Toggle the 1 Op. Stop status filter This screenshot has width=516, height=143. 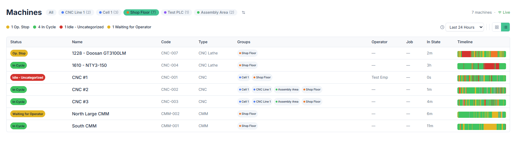(18, 27)
